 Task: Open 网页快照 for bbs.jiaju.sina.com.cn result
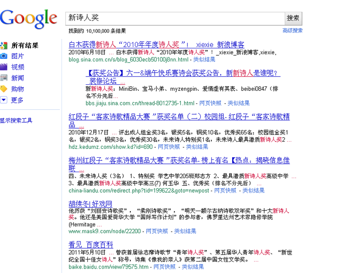point(210,103)
